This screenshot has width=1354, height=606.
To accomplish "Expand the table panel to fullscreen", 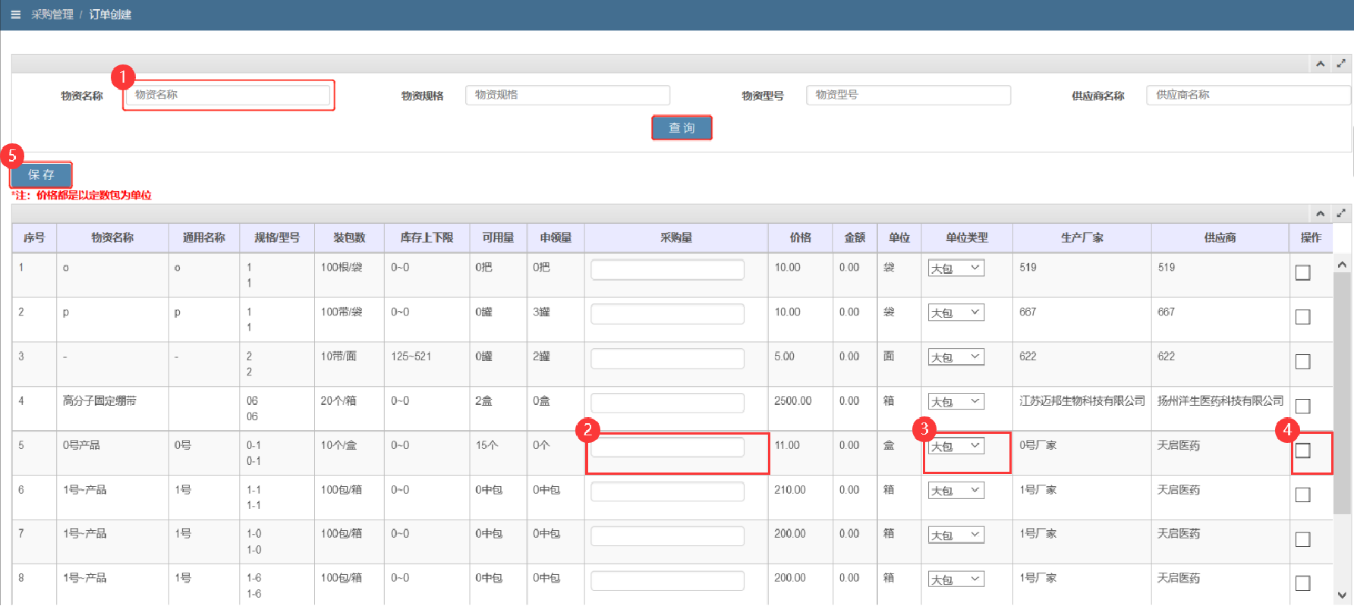I will pyautogui.click(x=1341, y=213).
